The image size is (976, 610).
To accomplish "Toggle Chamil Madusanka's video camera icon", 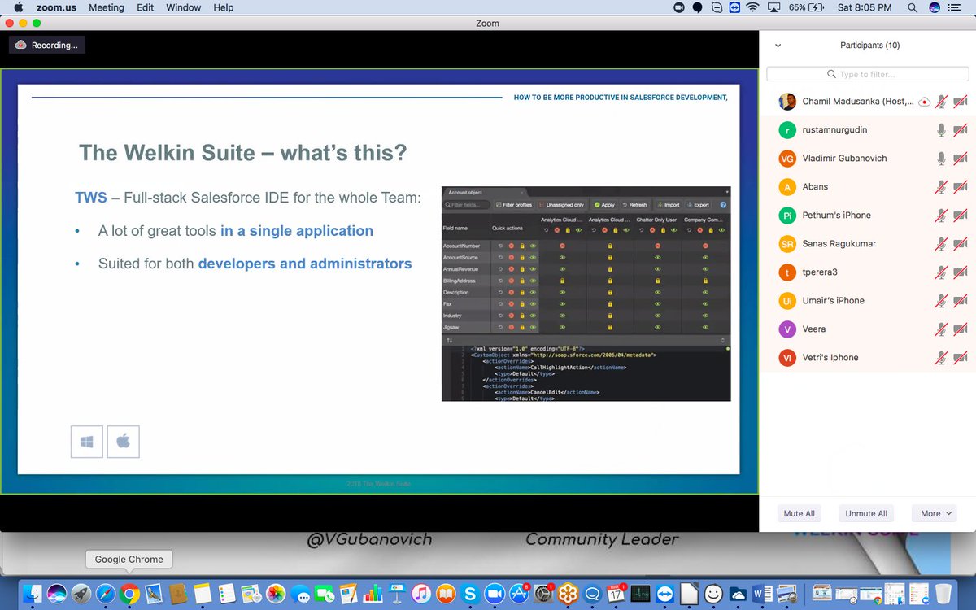I will point(961,102).
